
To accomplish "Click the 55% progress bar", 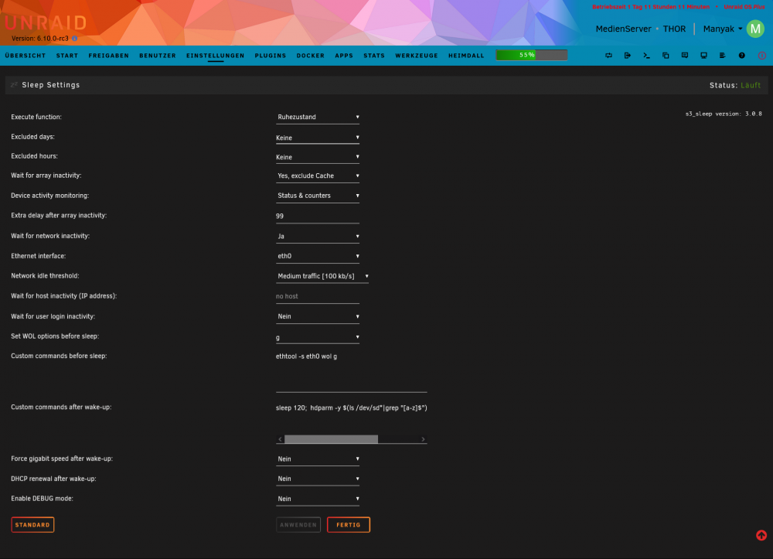I will point(532,55).
